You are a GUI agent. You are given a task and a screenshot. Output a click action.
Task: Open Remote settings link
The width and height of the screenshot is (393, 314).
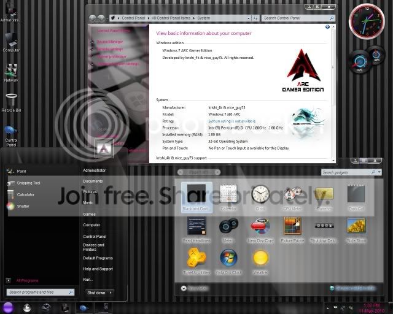click(110, 49)
